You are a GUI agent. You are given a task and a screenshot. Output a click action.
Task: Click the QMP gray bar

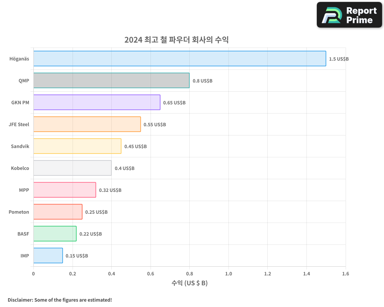pos(111,81)
